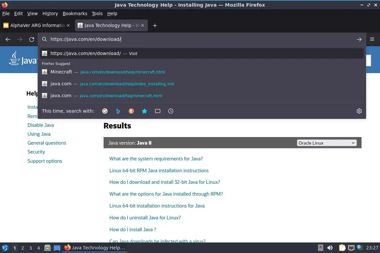Search this time with Google

(105, 111)
